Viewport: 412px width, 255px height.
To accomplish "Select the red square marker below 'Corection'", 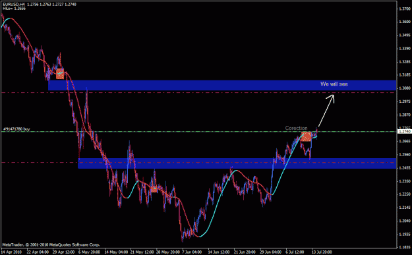I will point(306,136).
